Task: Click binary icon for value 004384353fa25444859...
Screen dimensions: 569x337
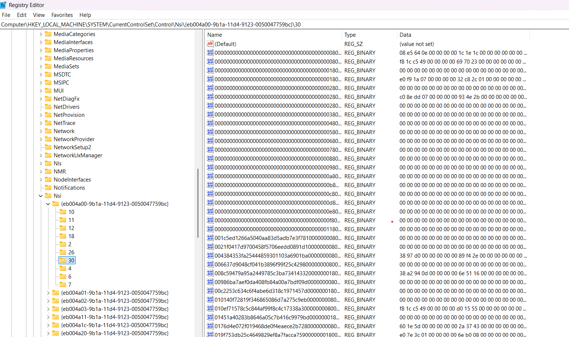Action: [210, 255]
